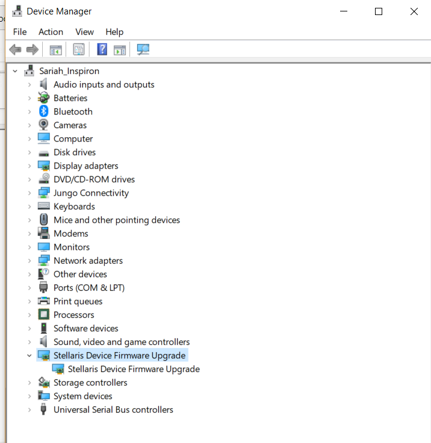Click the Sound, video controllers speaker icon
The width and height of the screenshot is (431, 443).
coord(43,341)
